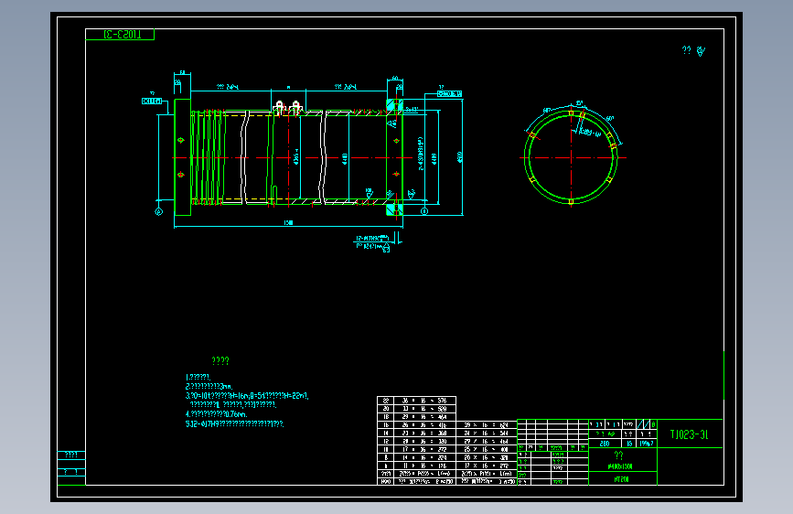
Task: Click the table cell 17 × 16 = 272 in right column
Action: 486,466
